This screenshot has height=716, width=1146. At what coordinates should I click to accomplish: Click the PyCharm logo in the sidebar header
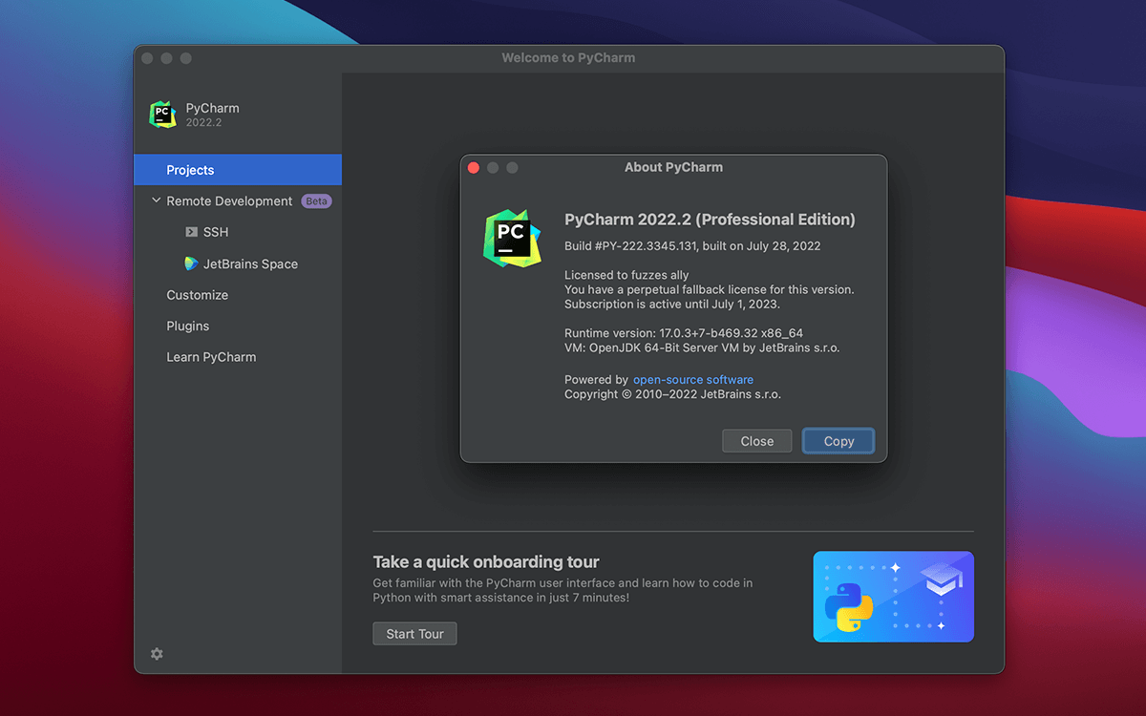pyautogui.click(x=163, y=115)
